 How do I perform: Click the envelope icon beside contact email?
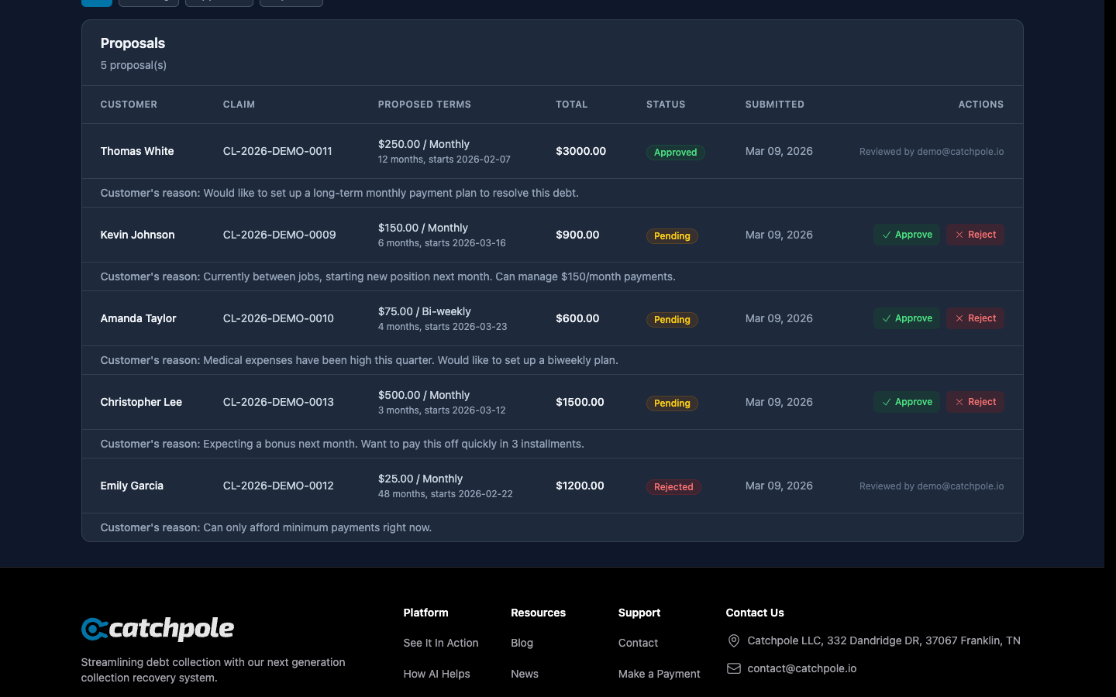click(733, 668)
